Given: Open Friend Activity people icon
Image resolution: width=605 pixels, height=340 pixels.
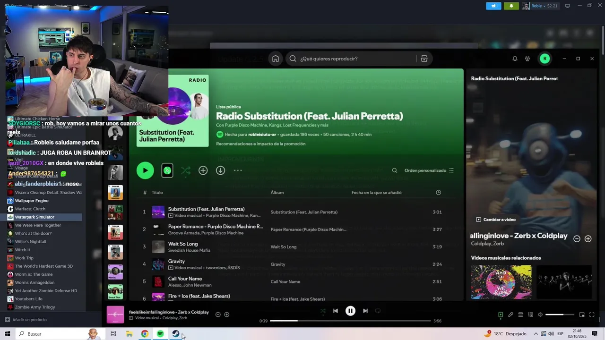Looking at the screenshot, I should [x=527, y=59].
